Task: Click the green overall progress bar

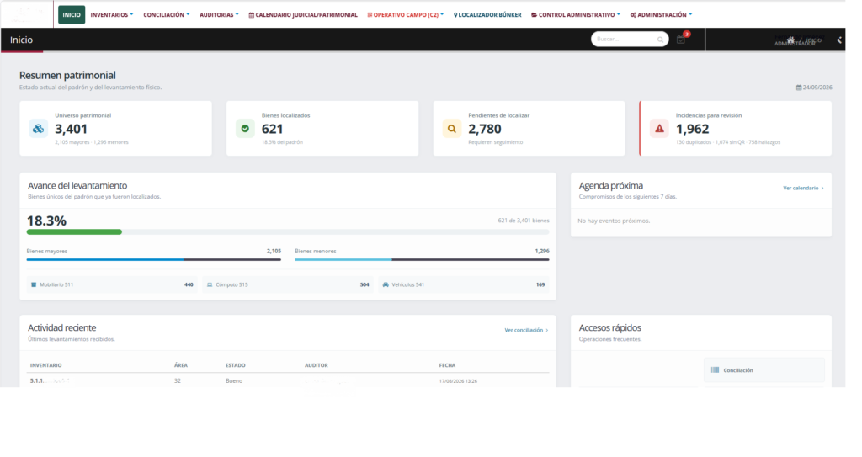Action: point(74,232)
